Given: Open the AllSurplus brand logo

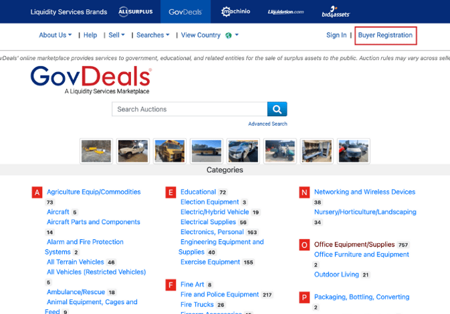Looking at the screenshot, I should (136, 12).
